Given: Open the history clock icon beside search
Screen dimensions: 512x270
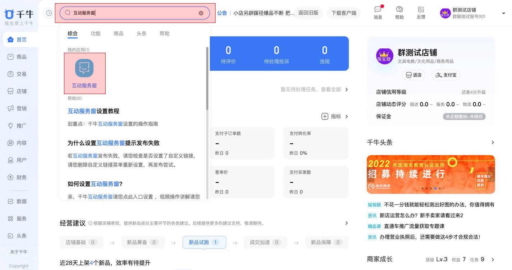Looking at the screenshot, I should coord(49,13).
